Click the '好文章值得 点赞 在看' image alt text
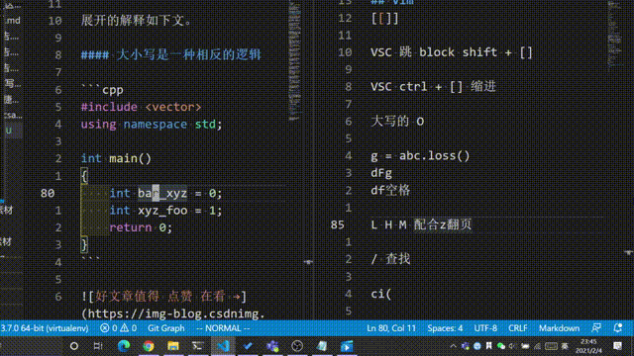Screen dimensions: 634x356 coord(160,297)
